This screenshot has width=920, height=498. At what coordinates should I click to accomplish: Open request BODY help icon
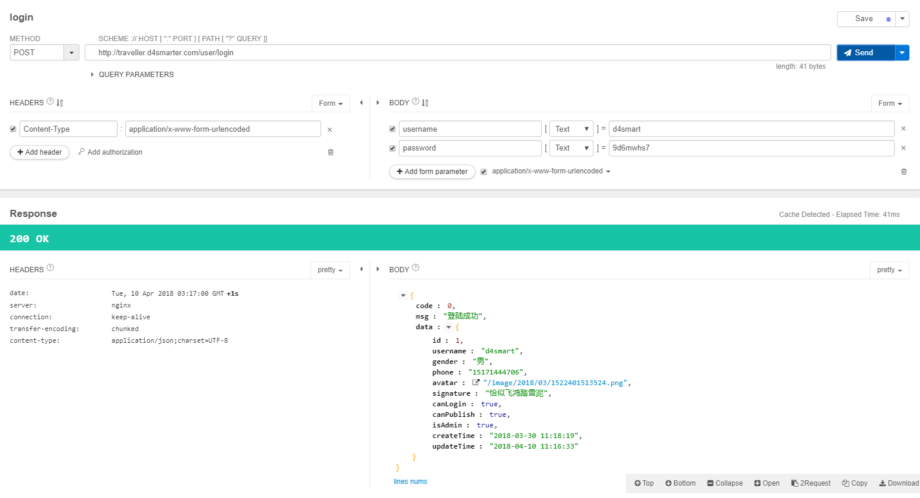[416, 101]
